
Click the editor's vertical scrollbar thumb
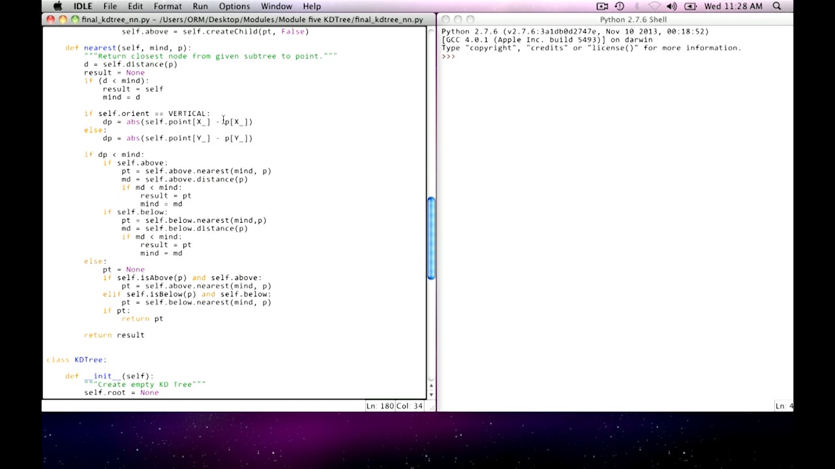tap(431, 238)
